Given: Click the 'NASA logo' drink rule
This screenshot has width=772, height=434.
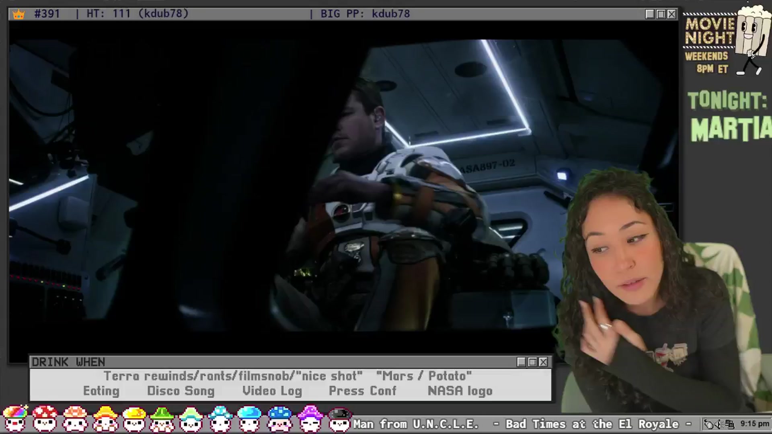Looking at the screenshot, I should click(460, 391).
